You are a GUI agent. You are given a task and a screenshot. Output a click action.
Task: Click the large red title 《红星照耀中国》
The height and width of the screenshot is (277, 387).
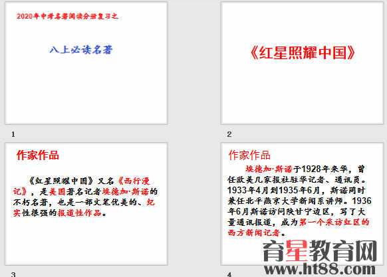[302, 52]
